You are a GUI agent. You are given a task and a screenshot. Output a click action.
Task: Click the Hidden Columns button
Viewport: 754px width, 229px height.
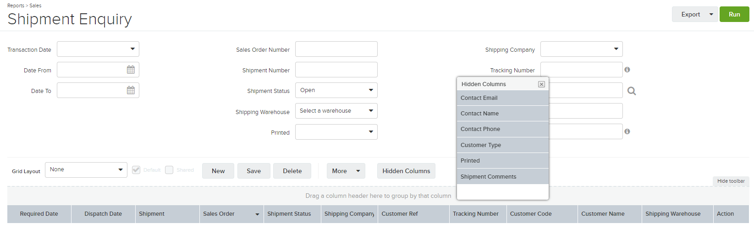(x=406, y=171)
